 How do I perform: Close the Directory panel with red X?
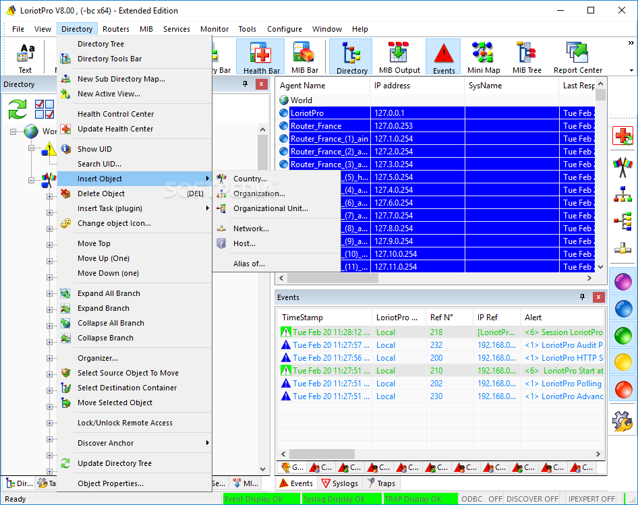261,84
